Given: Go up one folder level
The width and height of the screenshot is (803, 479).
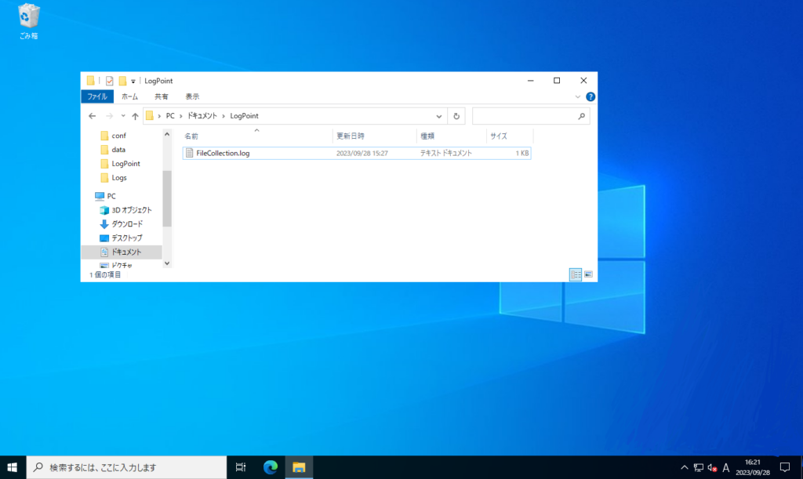Looking at the screenshot, I should click(135, 116).
